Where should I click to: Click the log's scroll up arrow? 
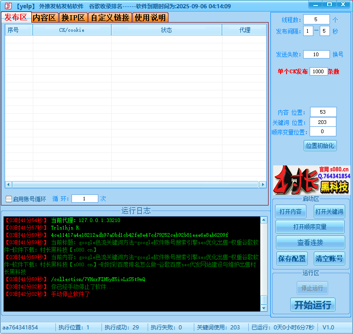tap(263, 220)
